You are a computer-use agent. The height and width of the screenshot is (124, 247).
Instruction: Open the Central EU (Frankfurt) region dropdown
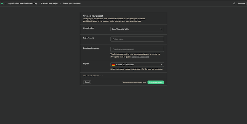137,64
